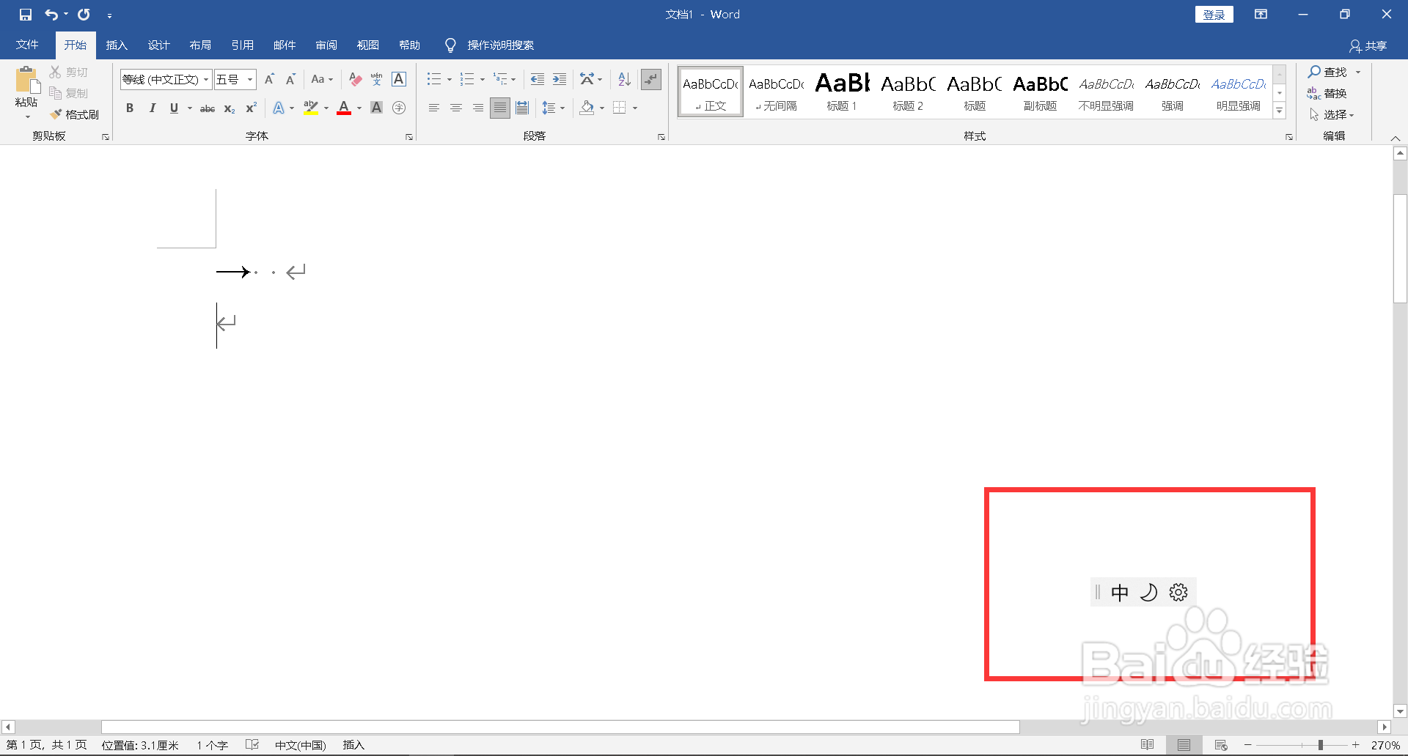Click the Decrease Font Size icon
Image resolution: width=1408 pixels, height=756 pixels.
point(290,79)
